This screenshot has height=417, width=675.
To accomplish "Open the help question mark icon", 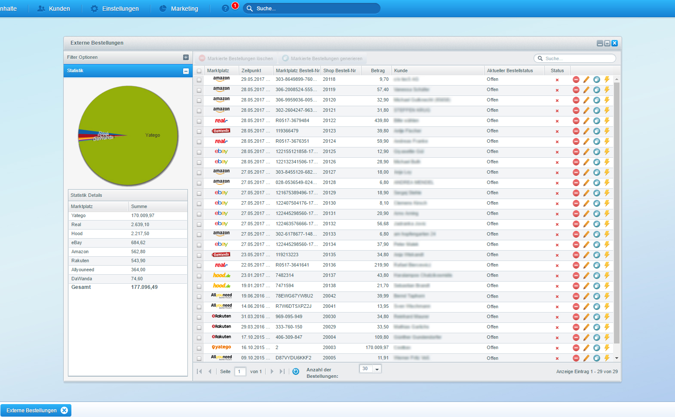I will pyautogui.click(x=225, y=9).
